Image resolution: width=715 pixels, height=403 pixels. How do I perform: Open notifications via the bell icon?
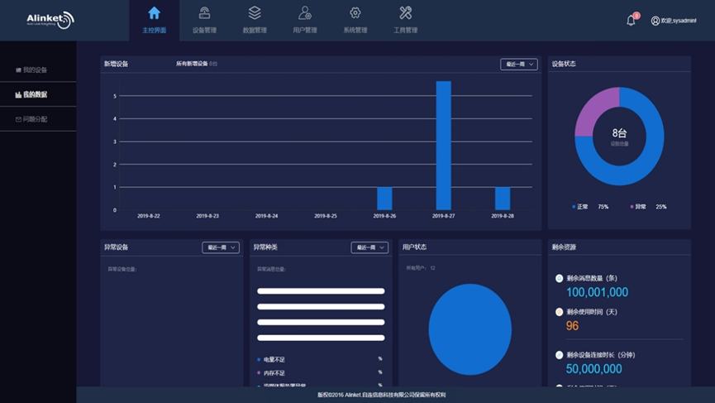631,21
